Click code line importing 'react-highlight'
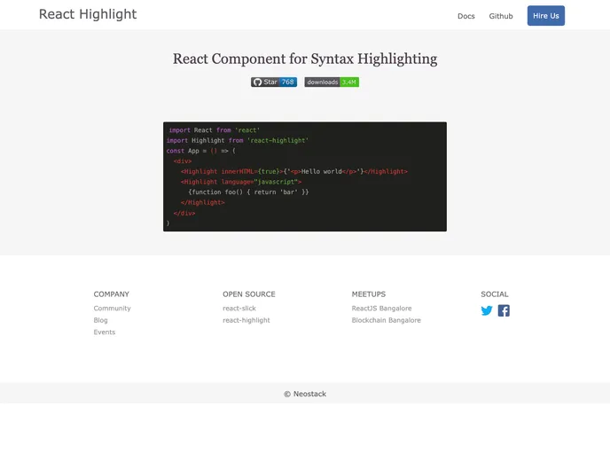 [238, 140]
